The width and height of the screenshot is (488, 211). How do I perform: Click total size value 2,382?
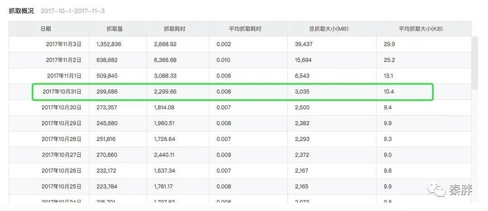pos(302,123)
